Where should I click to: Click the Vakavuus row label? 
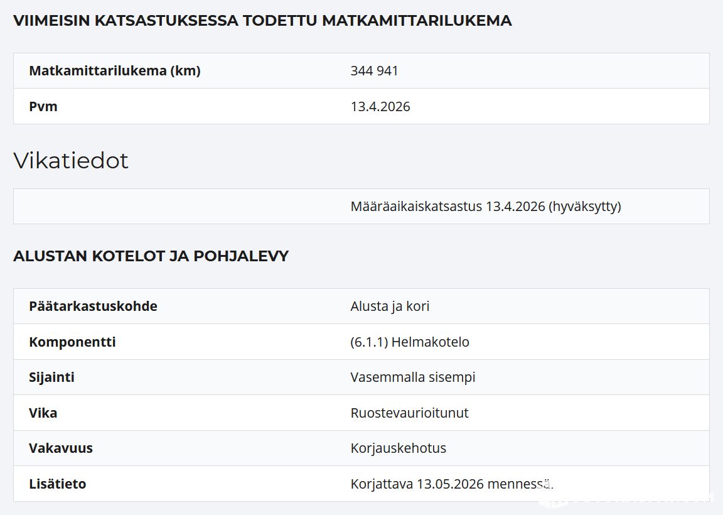[x=61, y=448]
